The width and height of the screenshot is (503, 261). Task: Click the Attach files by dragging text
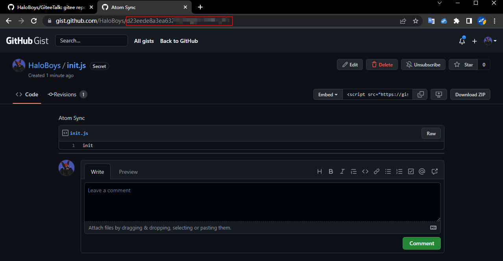160,228
